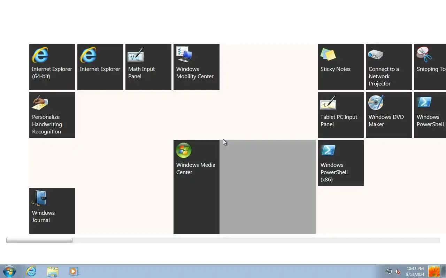Click the orange flower icon in the tray
Viewport: 446px width, 278px height.
pos(434,271)
